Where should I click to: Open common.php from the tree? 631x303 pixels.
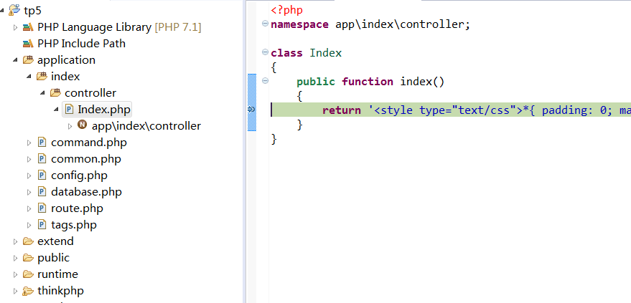(86, 159)
